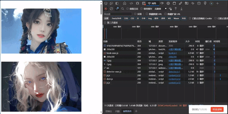Sort by the 大小 column header

[190, 41]
